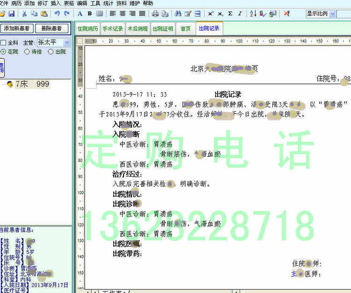The width and height of the screenshot is (351, 293).
Task: Click the 查询 button on left edge
Action: point(2,68)
